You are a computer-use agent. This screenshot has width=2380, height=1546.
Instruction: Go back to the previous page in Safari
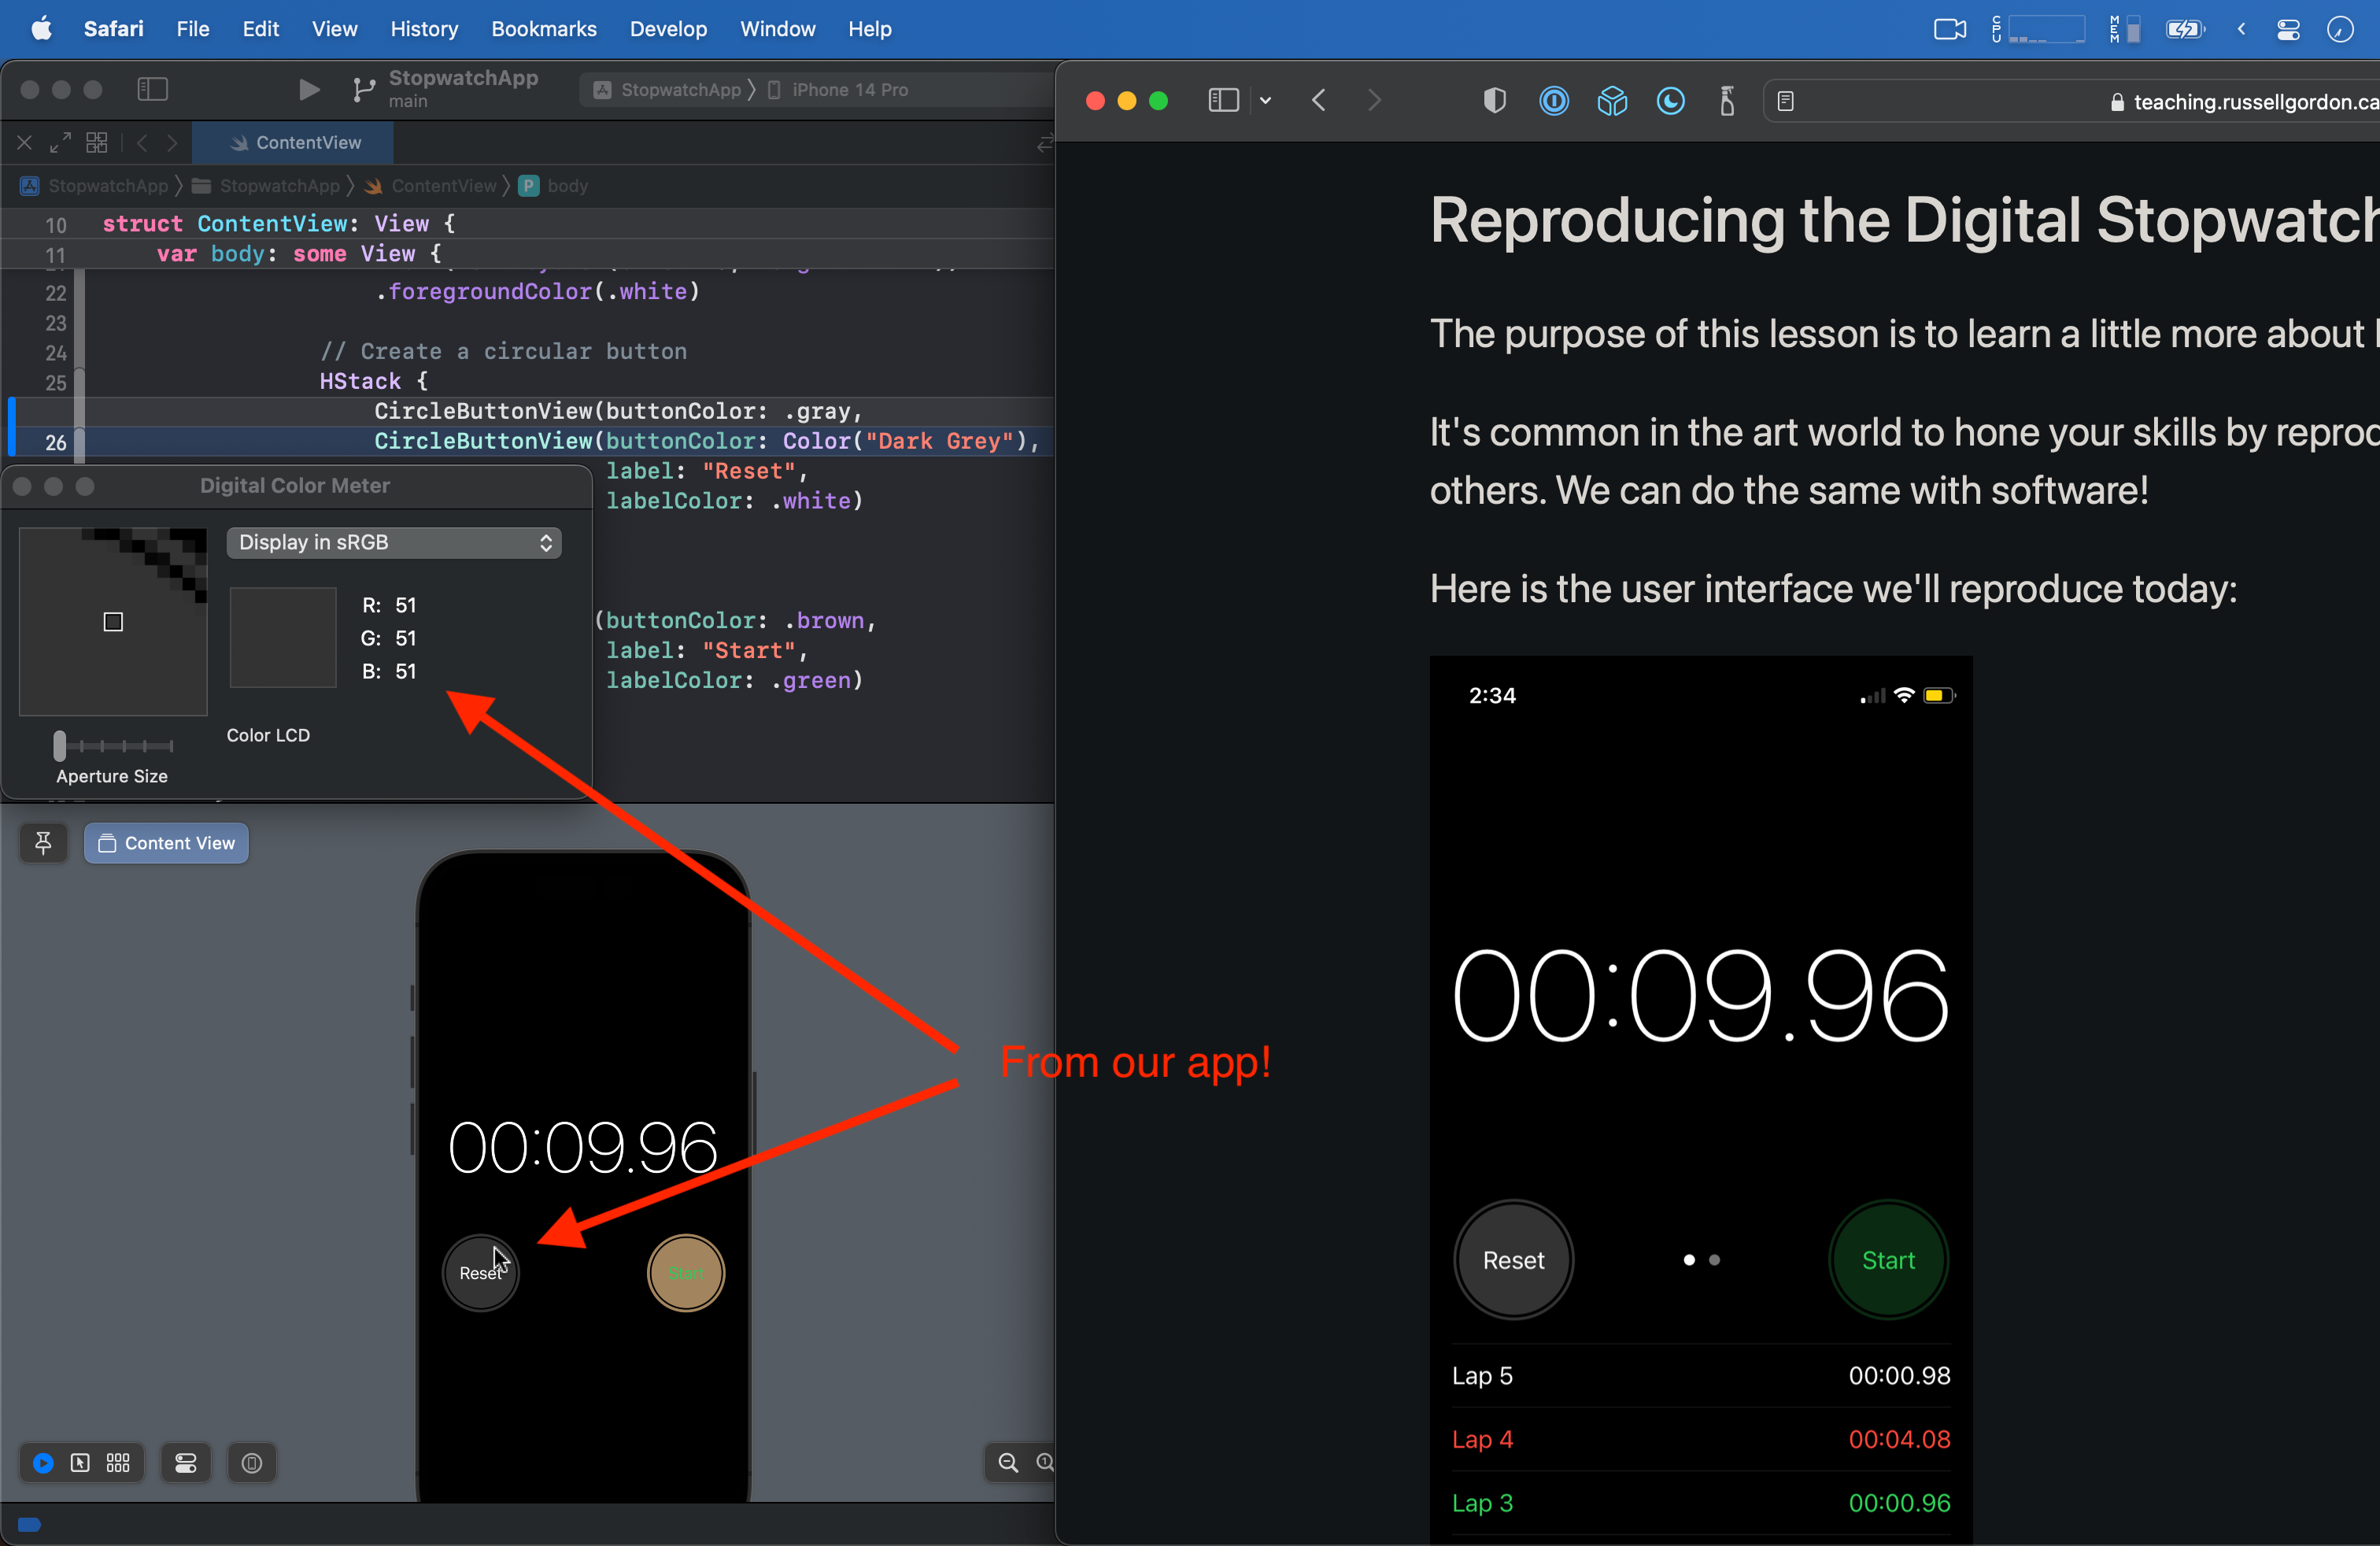coord(1319,101)
